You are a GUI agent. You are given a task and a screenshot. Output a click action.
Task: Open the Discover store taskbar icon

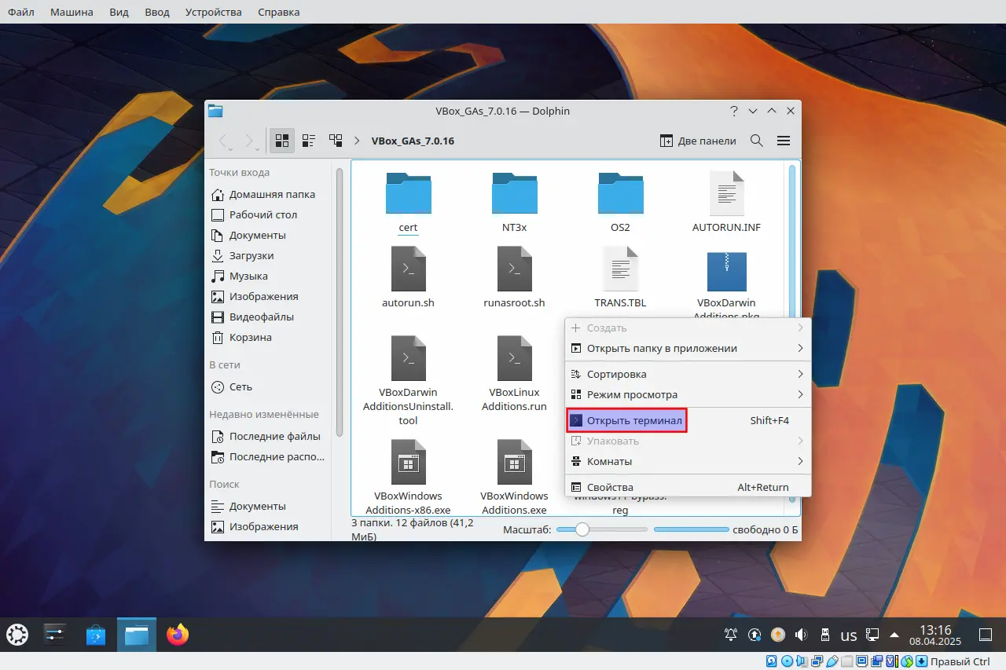tap(96, 635)
